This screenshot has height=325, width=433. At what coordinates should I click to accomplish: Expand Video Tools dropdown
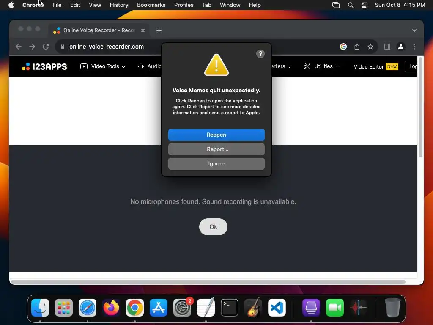click(103, 66)
